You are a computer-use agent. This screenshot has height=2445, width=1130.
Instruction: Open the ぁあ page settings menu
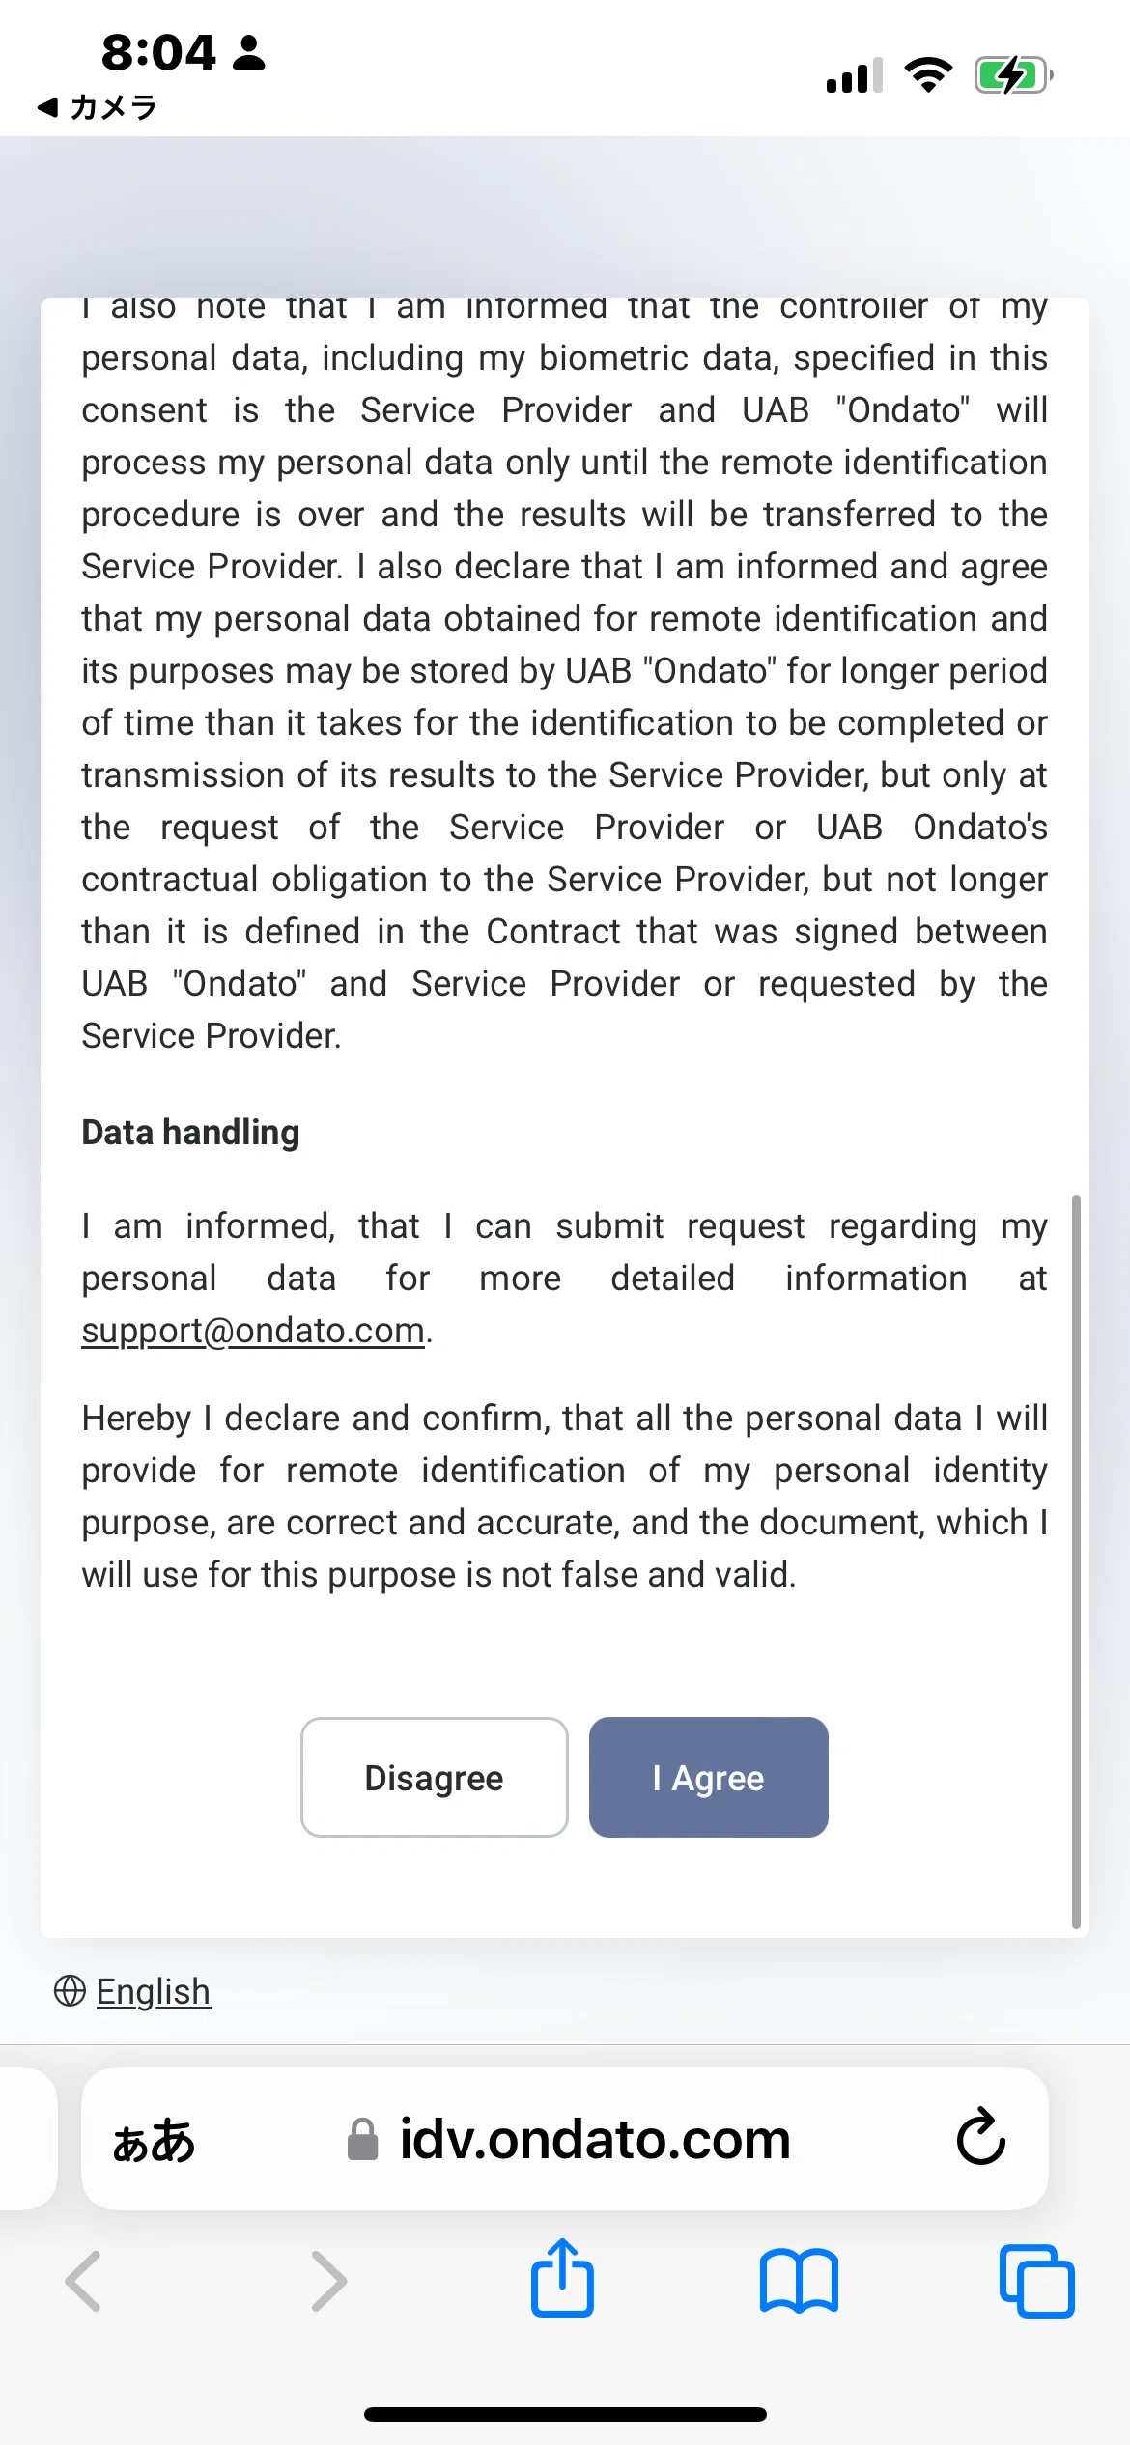click(x=154, y=2140)
